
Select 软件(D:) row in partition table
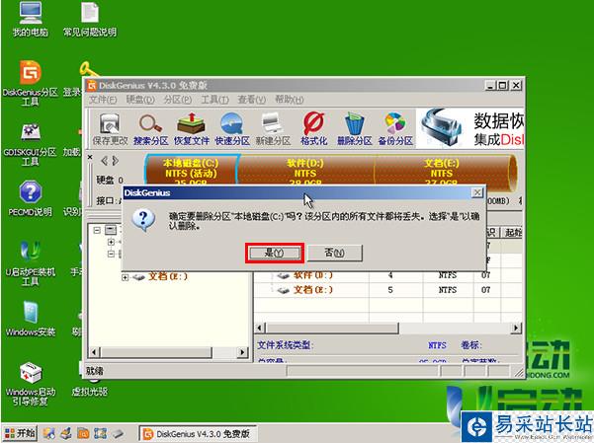(387, 275)
